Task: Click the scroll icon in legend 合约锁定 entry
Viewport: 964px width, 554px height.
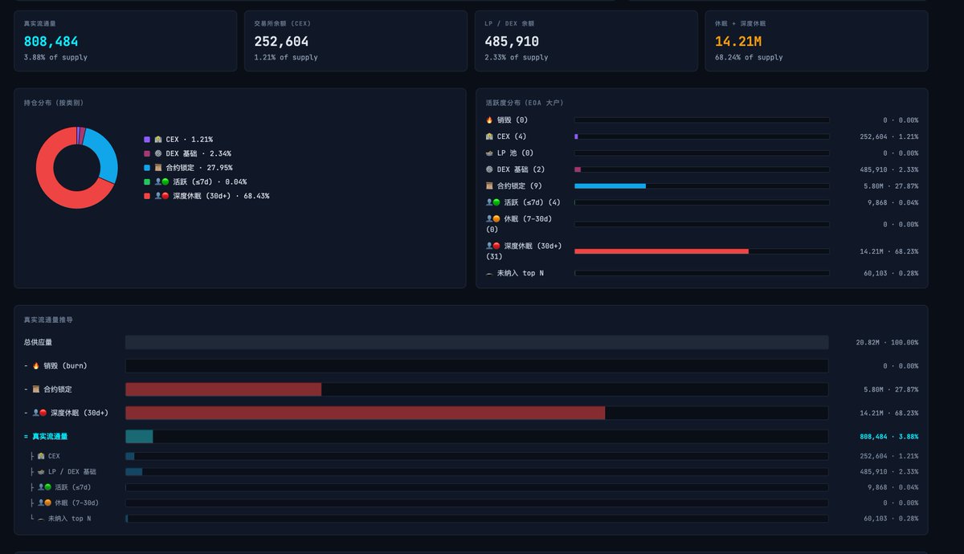Action: click(x=158, y=168)
